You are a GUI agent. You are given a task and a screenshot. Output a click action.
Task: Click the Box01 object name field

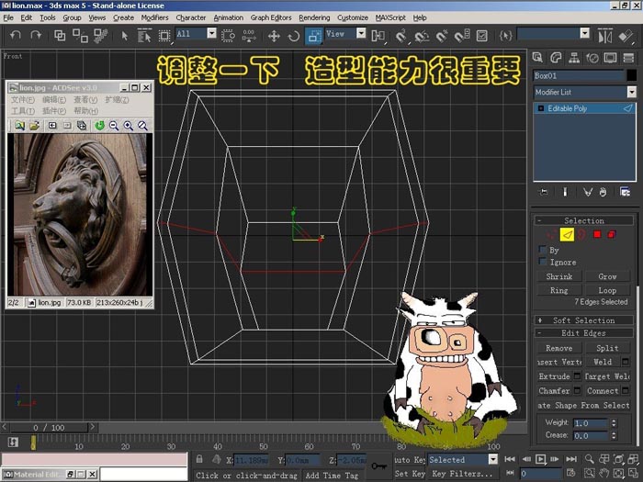[579, 75]
